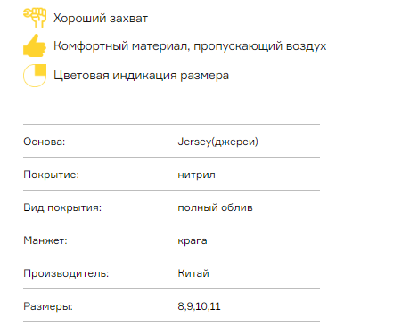The width and height of the screenshot is (410, 333).
Task: Select the '8,9,10,11' sizes value
Action: (x=199, y=306)
